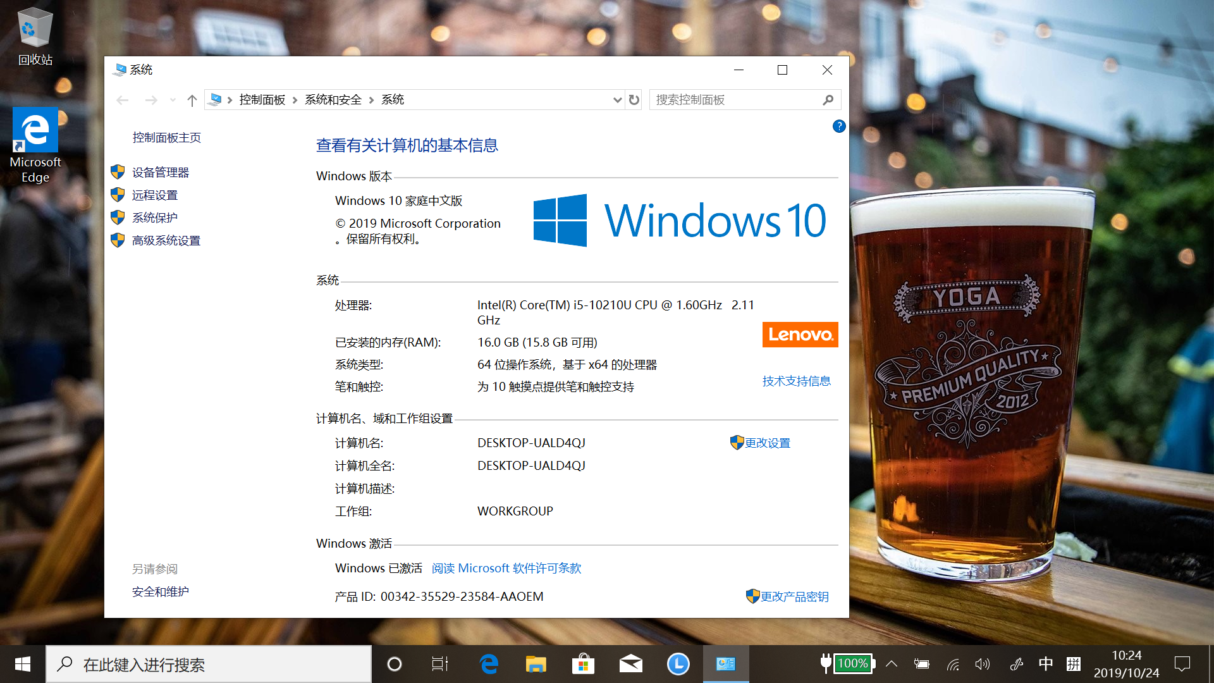The width and height of the screenshot is (1214, 683).
Task: Show hidden tray icons chevron
Action: pos(892,664)
